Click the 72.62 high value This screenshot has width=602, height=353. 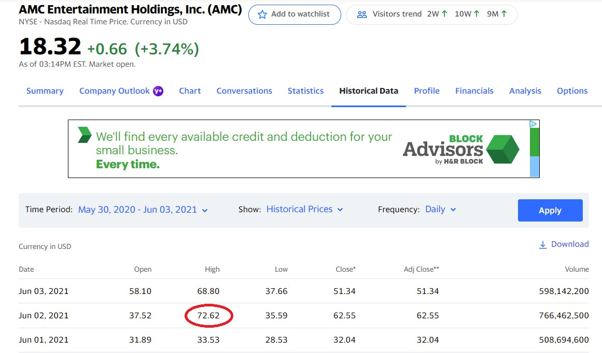click(x=208, y=316)
